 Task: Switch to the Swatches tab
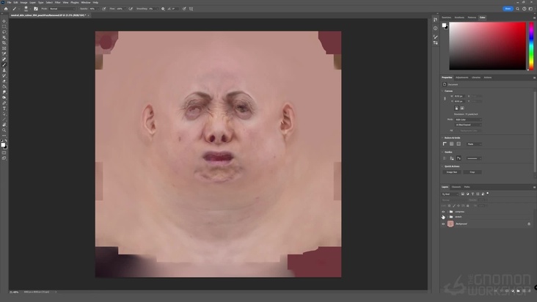tap(446, 18)
